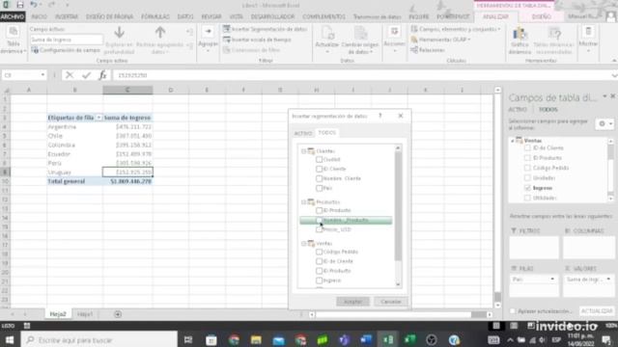This screenshot has width=618, height=347.
Task: Check the Ciudad field in the dialog
Action: pyautogui.click(x=320, y=159)
